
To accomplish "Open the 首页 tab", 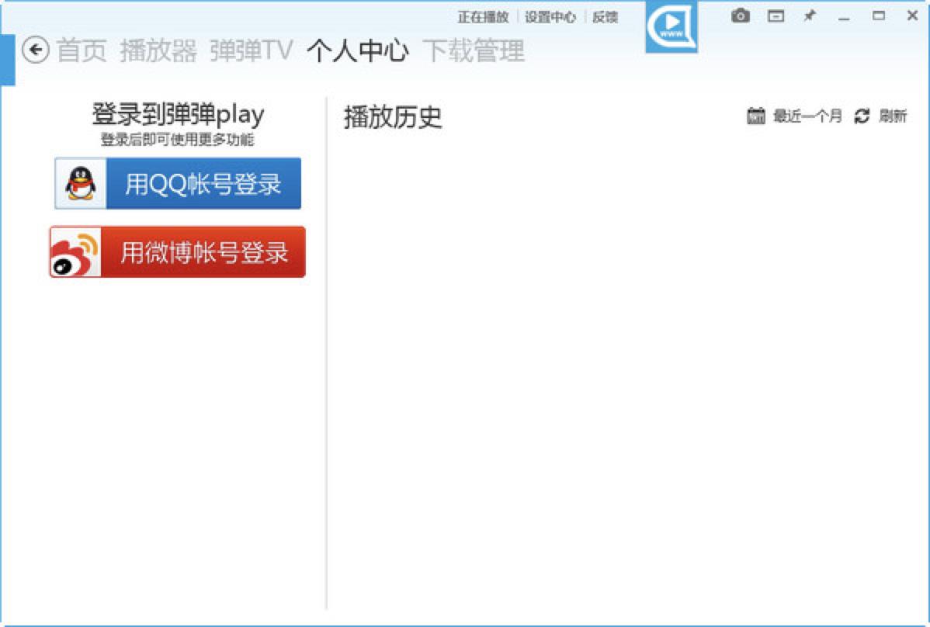I will tap(82, 51).
